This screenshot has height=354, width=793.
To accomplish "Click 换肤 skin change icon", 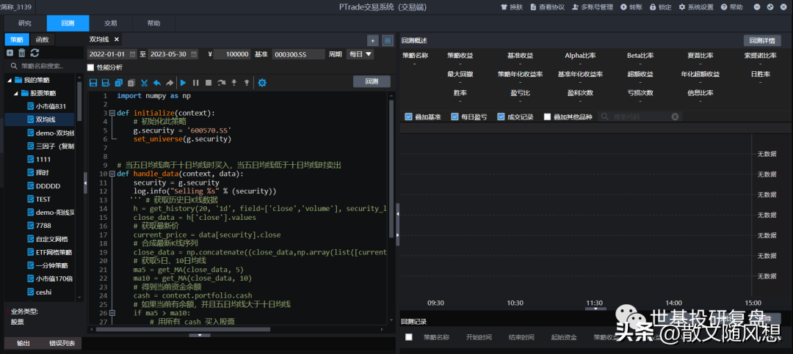I will click(512, 7).
